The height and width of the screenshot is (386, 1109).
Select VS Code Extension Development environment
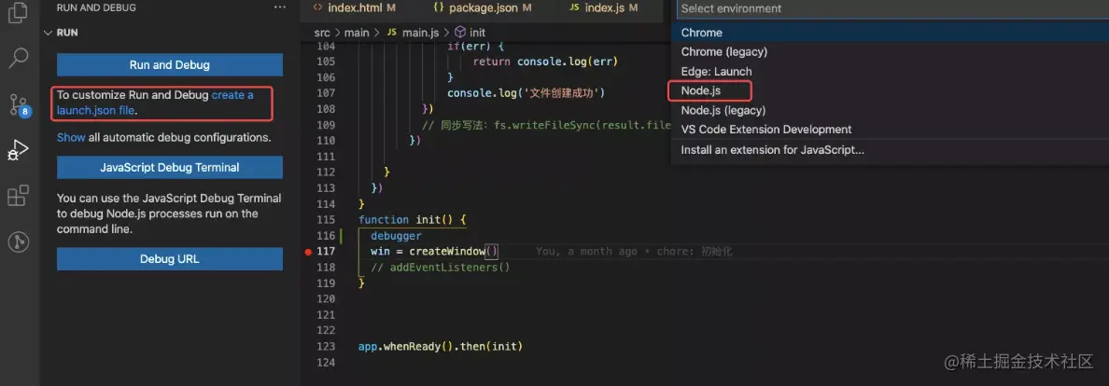(891, 130)
